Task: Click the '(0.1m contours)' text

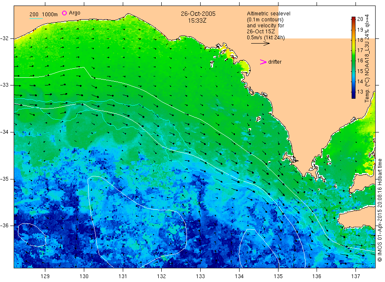Action: [265, 20]
